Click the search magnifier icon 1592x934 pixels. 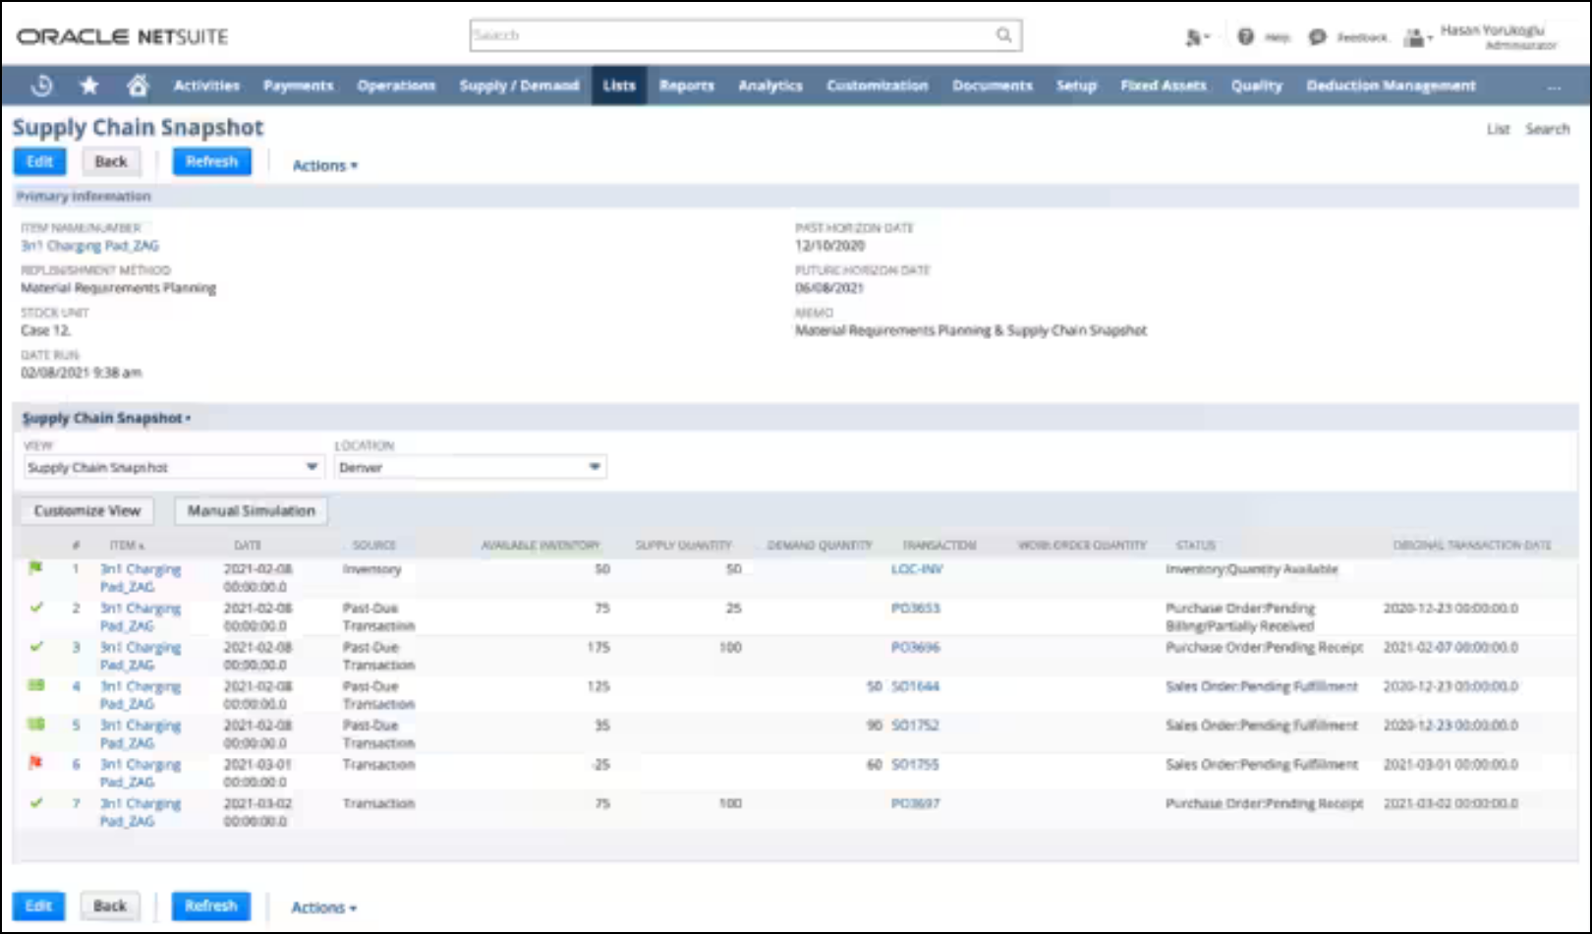pos(1003,35)
